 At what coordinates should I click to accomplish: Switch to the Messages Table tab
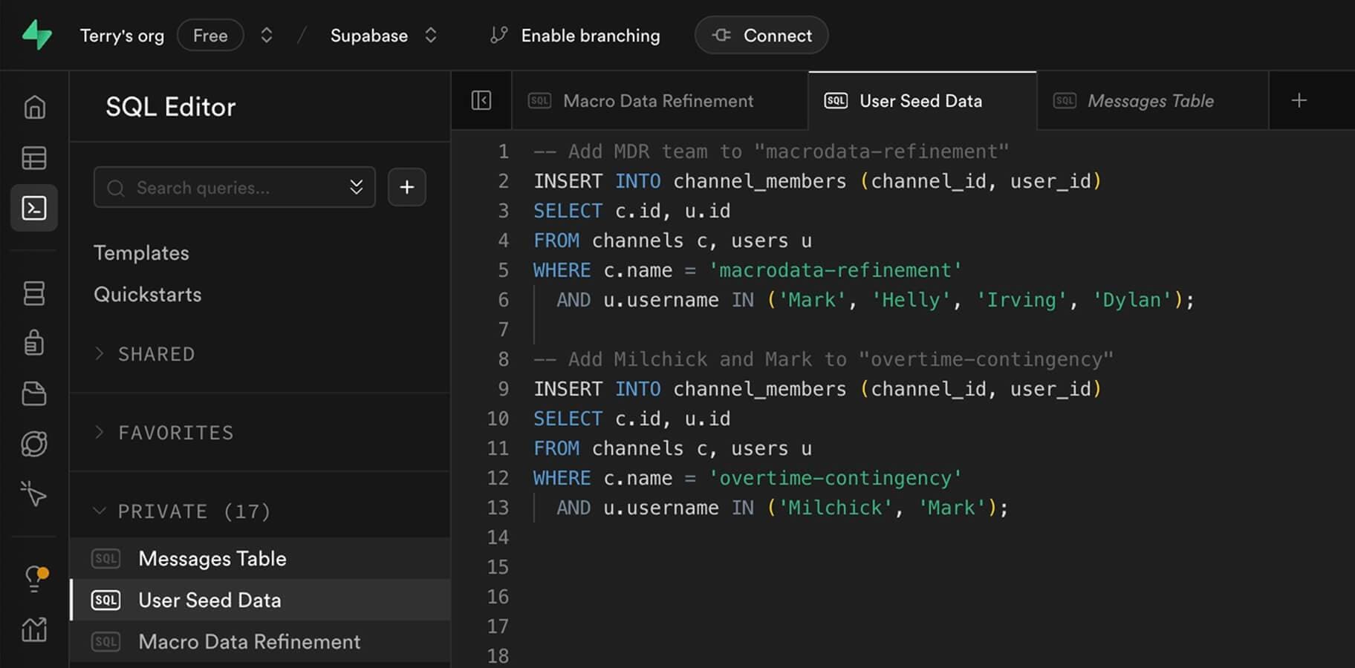coord(1150,101)
